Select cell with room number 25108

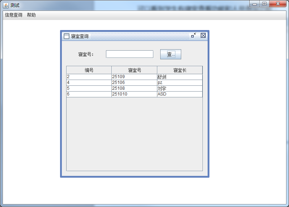(x=134, y=88)
